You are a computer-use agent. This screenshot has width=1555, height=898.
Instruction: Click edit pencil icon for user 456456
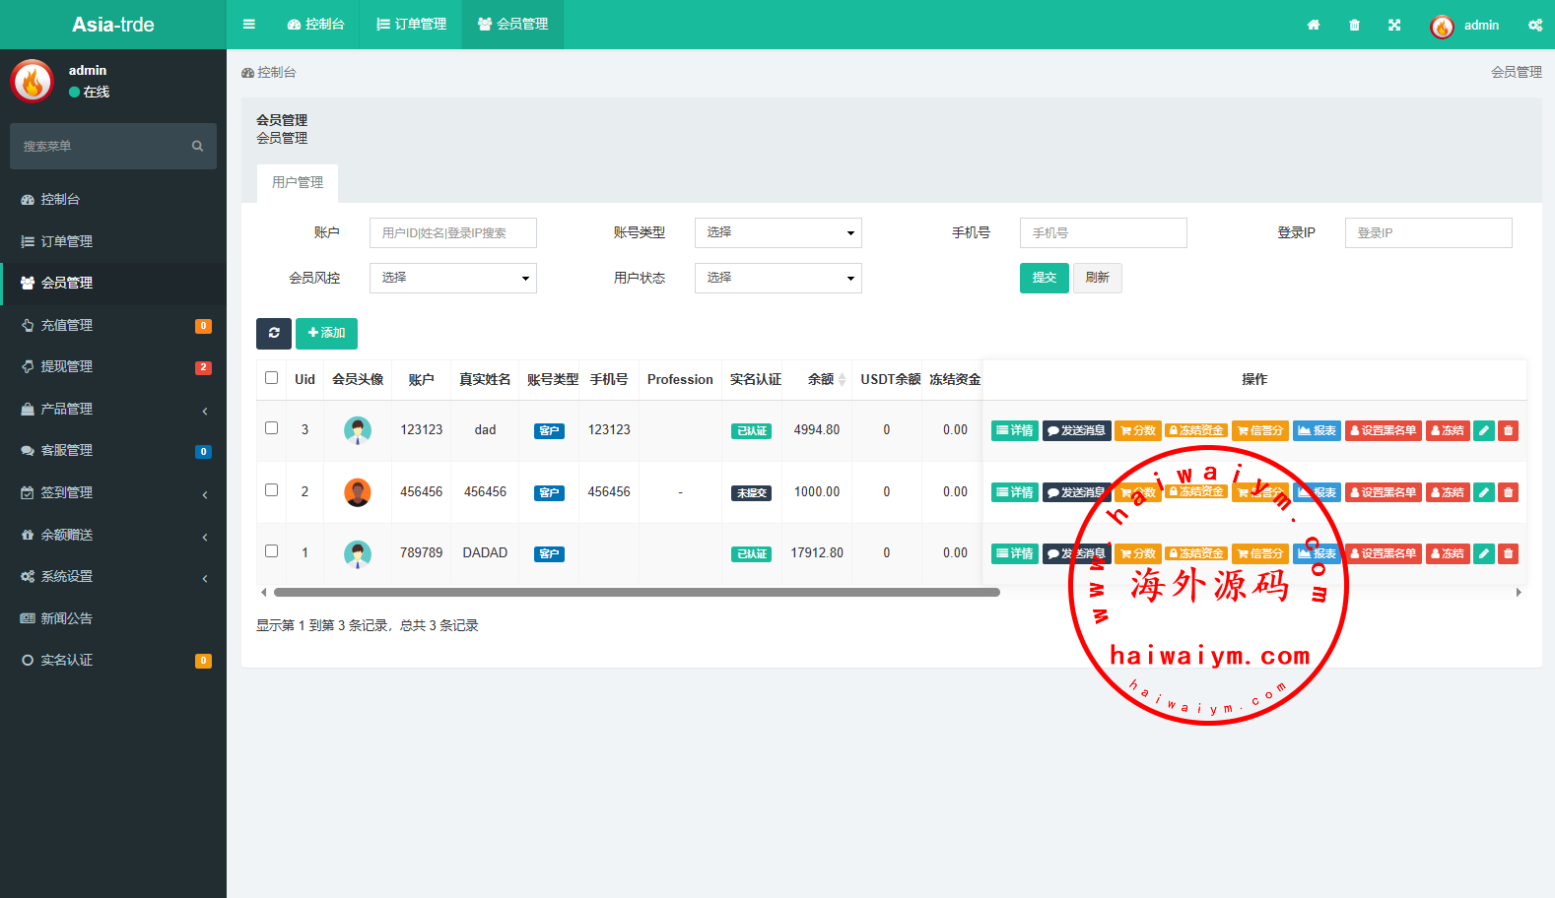click(x=1484, y=492)
